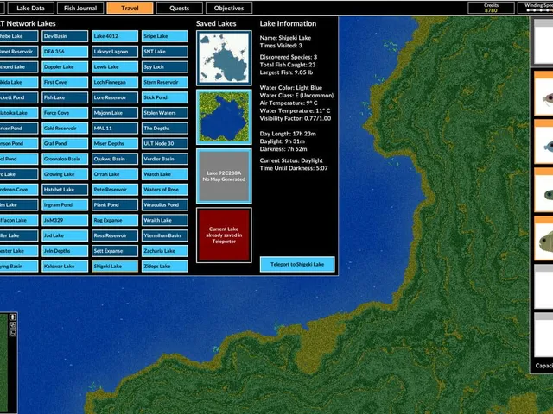Select the Lake 92C288A saved slot
The width and height of the screenshot is (553, 414).
224,176
